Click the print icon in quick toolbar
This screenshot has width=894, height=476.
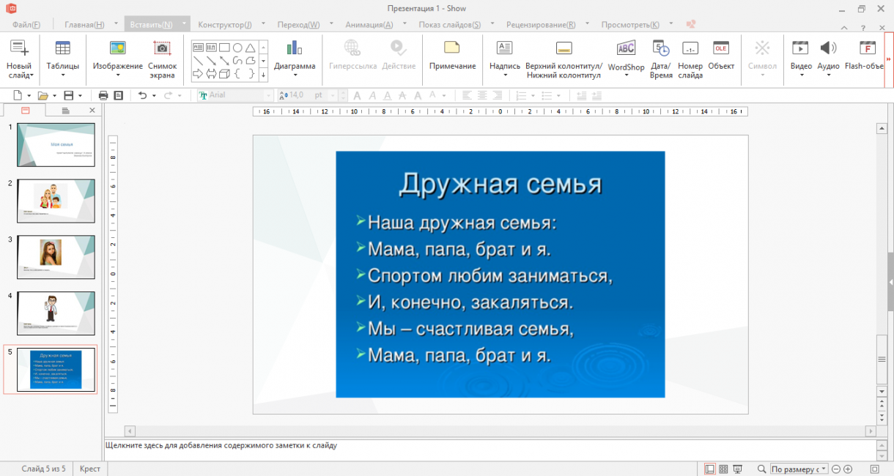click(103, 95)
